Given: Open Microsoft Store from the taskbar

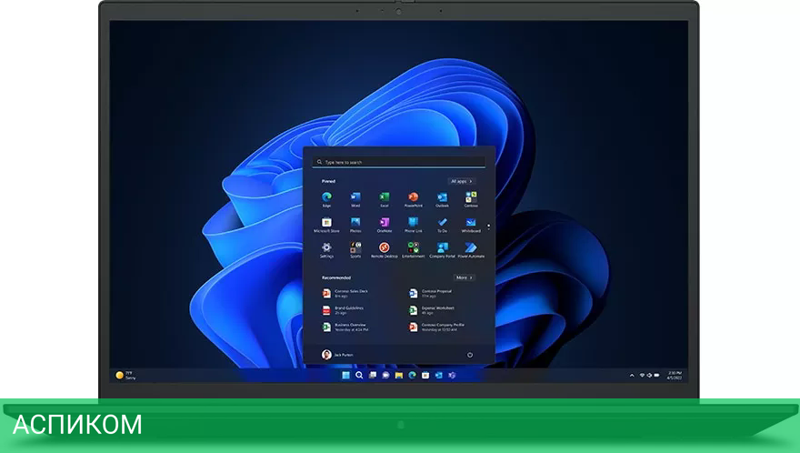Looking at the screenshot, I should [x=425, y=375].
